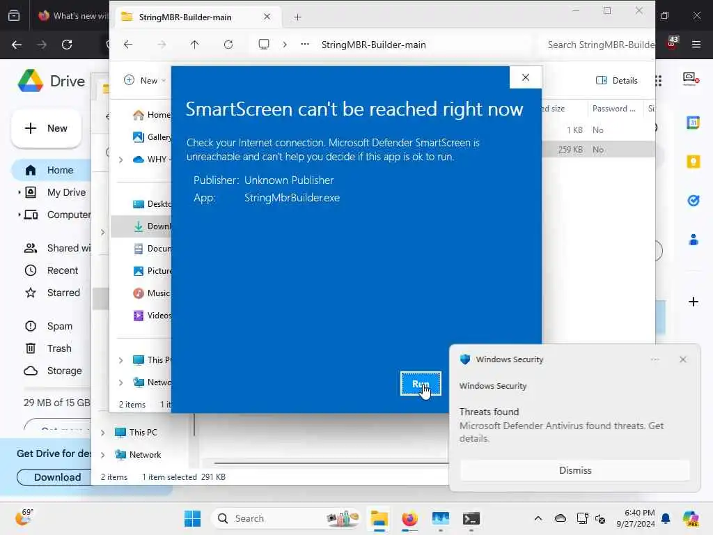Show hidden breadcrumb path ellipsis

pyautogui.click(x=305, y=45)
